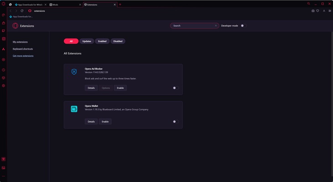Show Enabled extensions filter

(x=102, y=41)
